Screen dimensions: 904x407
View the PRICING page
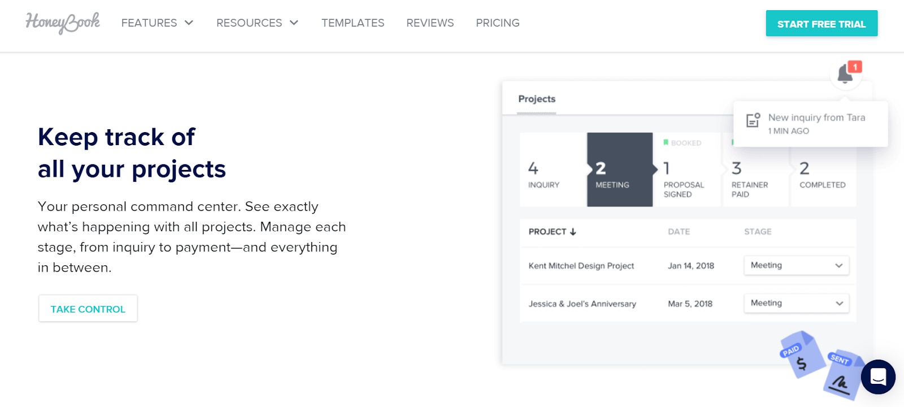click(498, 23)
